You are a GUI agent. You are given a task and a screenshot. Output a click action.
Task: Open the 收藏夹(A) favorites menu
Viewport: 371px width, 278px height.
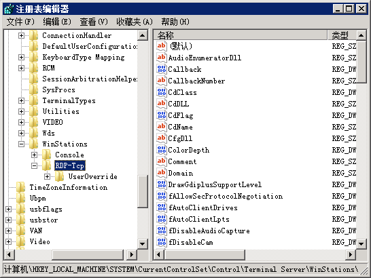pyautogui.click(x=135, y=22)
